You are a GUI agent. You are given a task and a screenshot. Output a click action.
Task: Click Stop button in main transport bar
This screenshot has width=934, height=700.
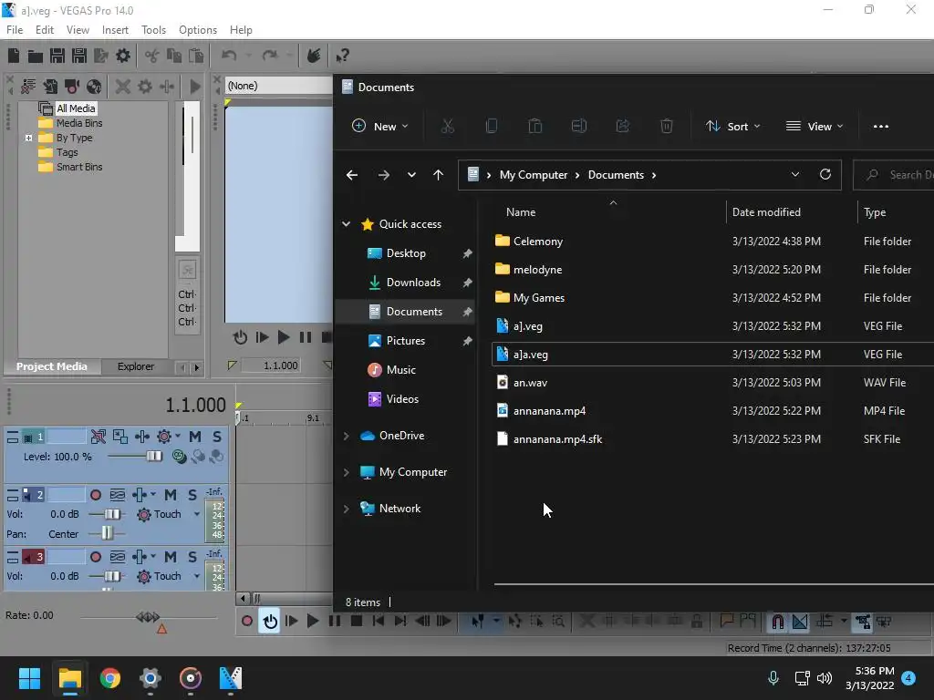click(x=357, y=622)
